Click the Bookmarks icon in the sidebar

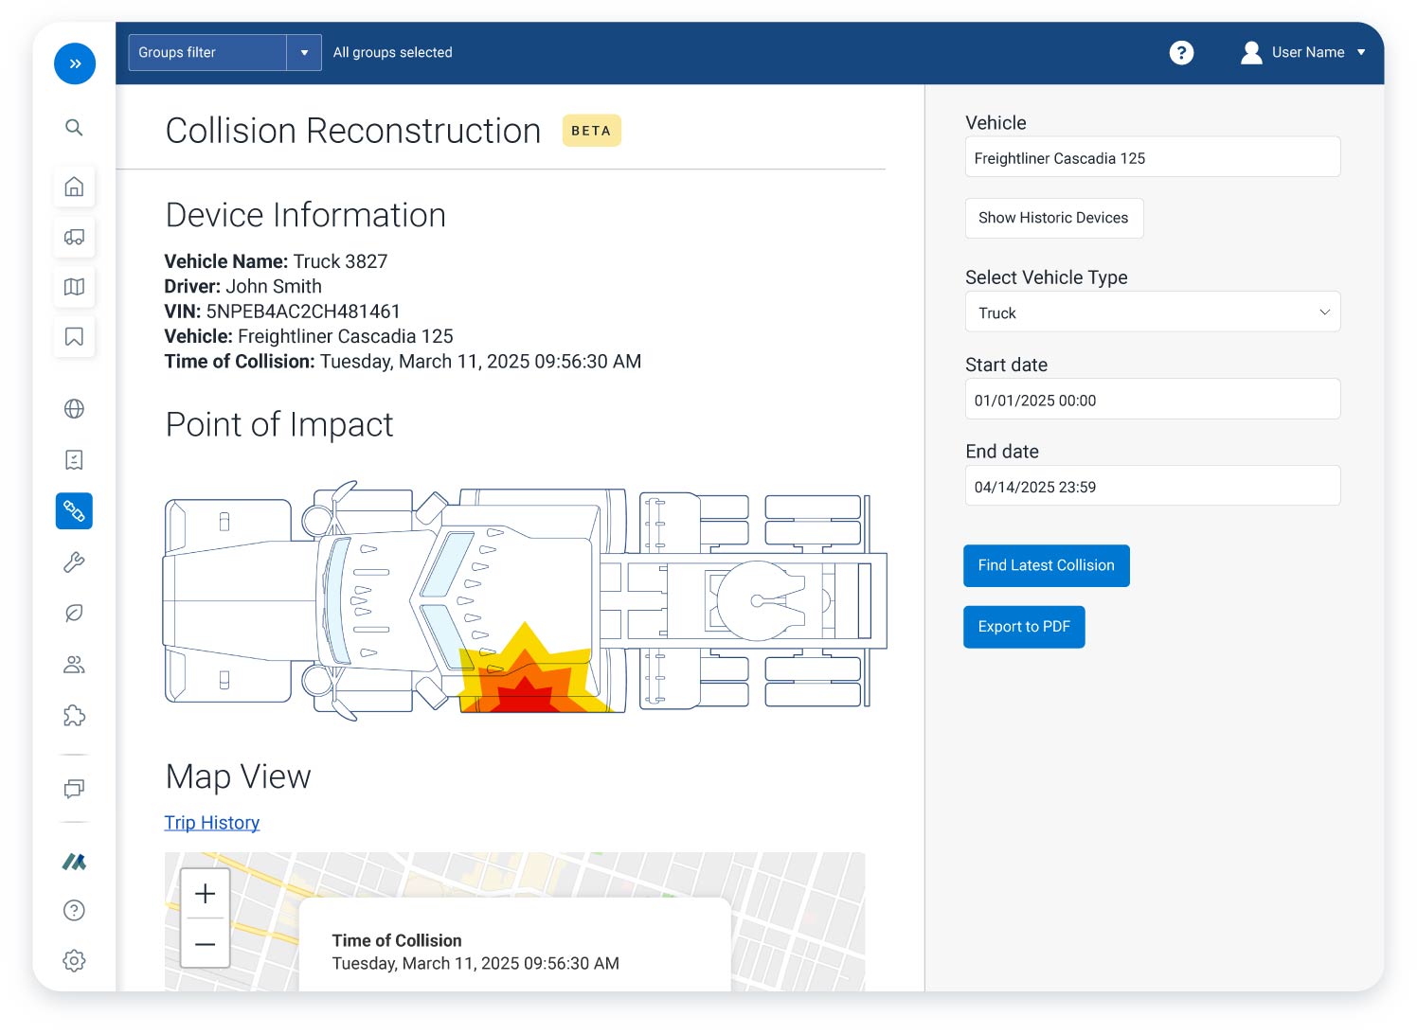click(74, 337)
